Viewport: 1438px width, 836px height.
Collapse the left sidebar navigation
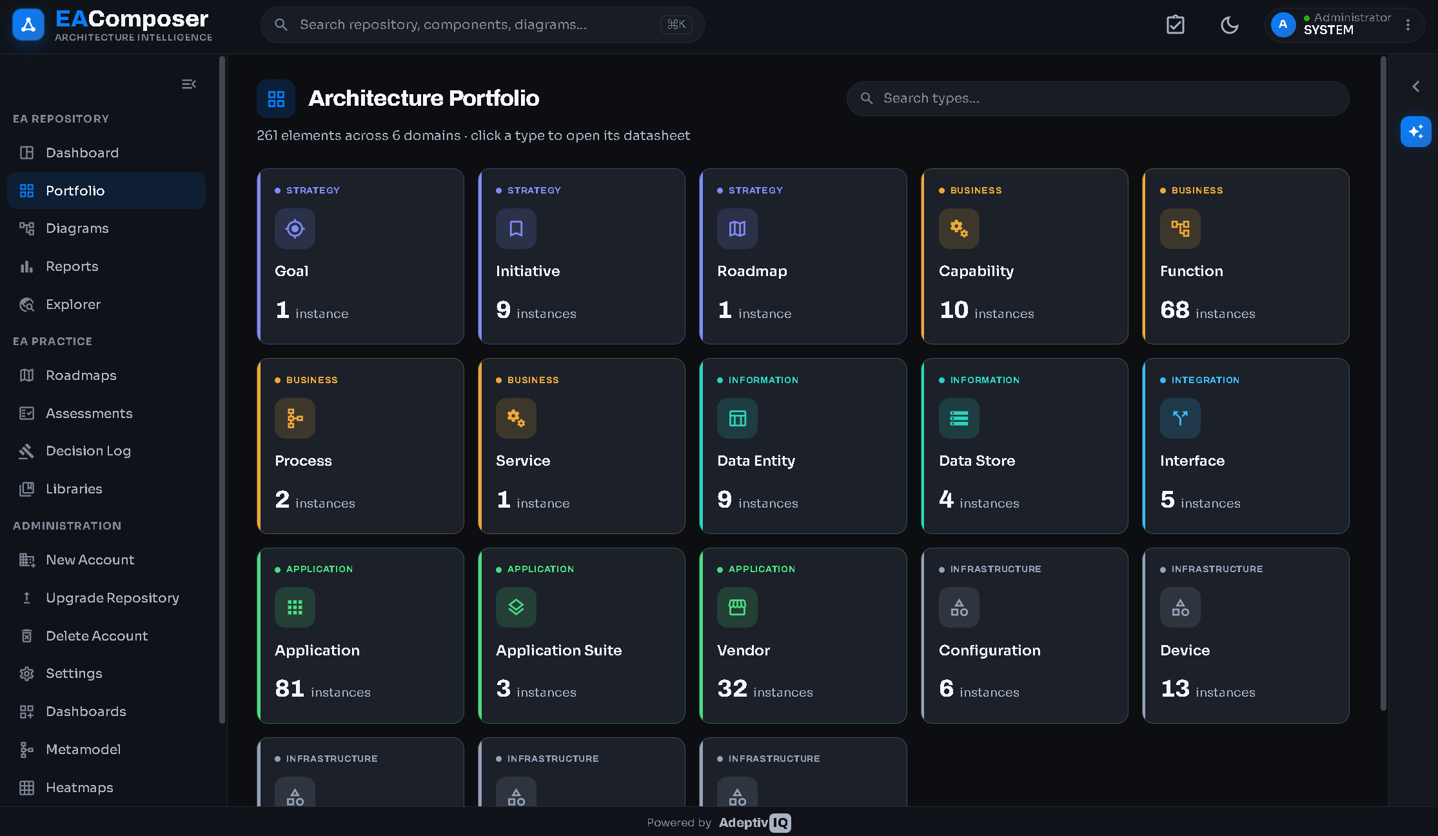coord(188,84)
